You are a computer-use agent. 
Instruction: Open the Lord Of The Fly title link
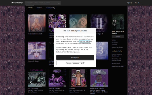(54, 88)
